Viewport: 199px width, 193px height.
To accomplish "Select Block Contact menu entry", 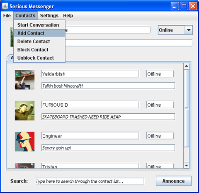I will 39,49.
